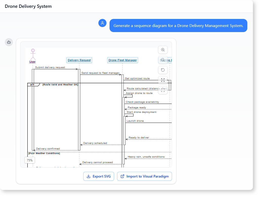Click the user avatar icon
The width and height of the screenshot is (260, 199).
[102, 23]
